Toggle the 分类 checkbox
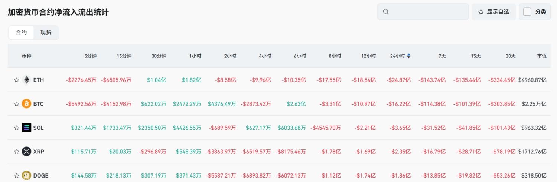The image size is (557, 182). click(x=527, y=11)
